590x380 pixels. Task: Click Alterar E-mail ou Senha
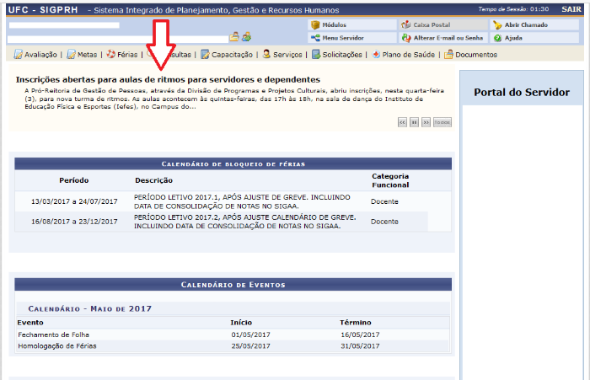click(x=442, y=38)
